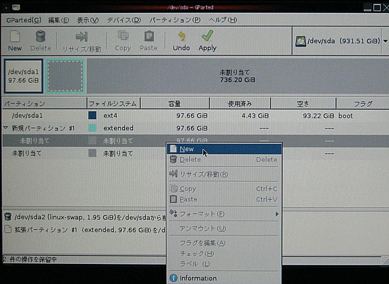Select the 未割り当て 736.20 GiB map region
389x284 pixels.
[x=237, y=76]
